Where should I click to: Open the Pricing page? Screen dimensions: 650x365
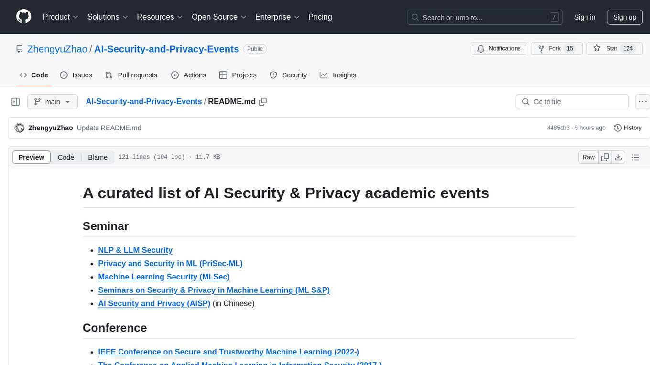[320, 17]
